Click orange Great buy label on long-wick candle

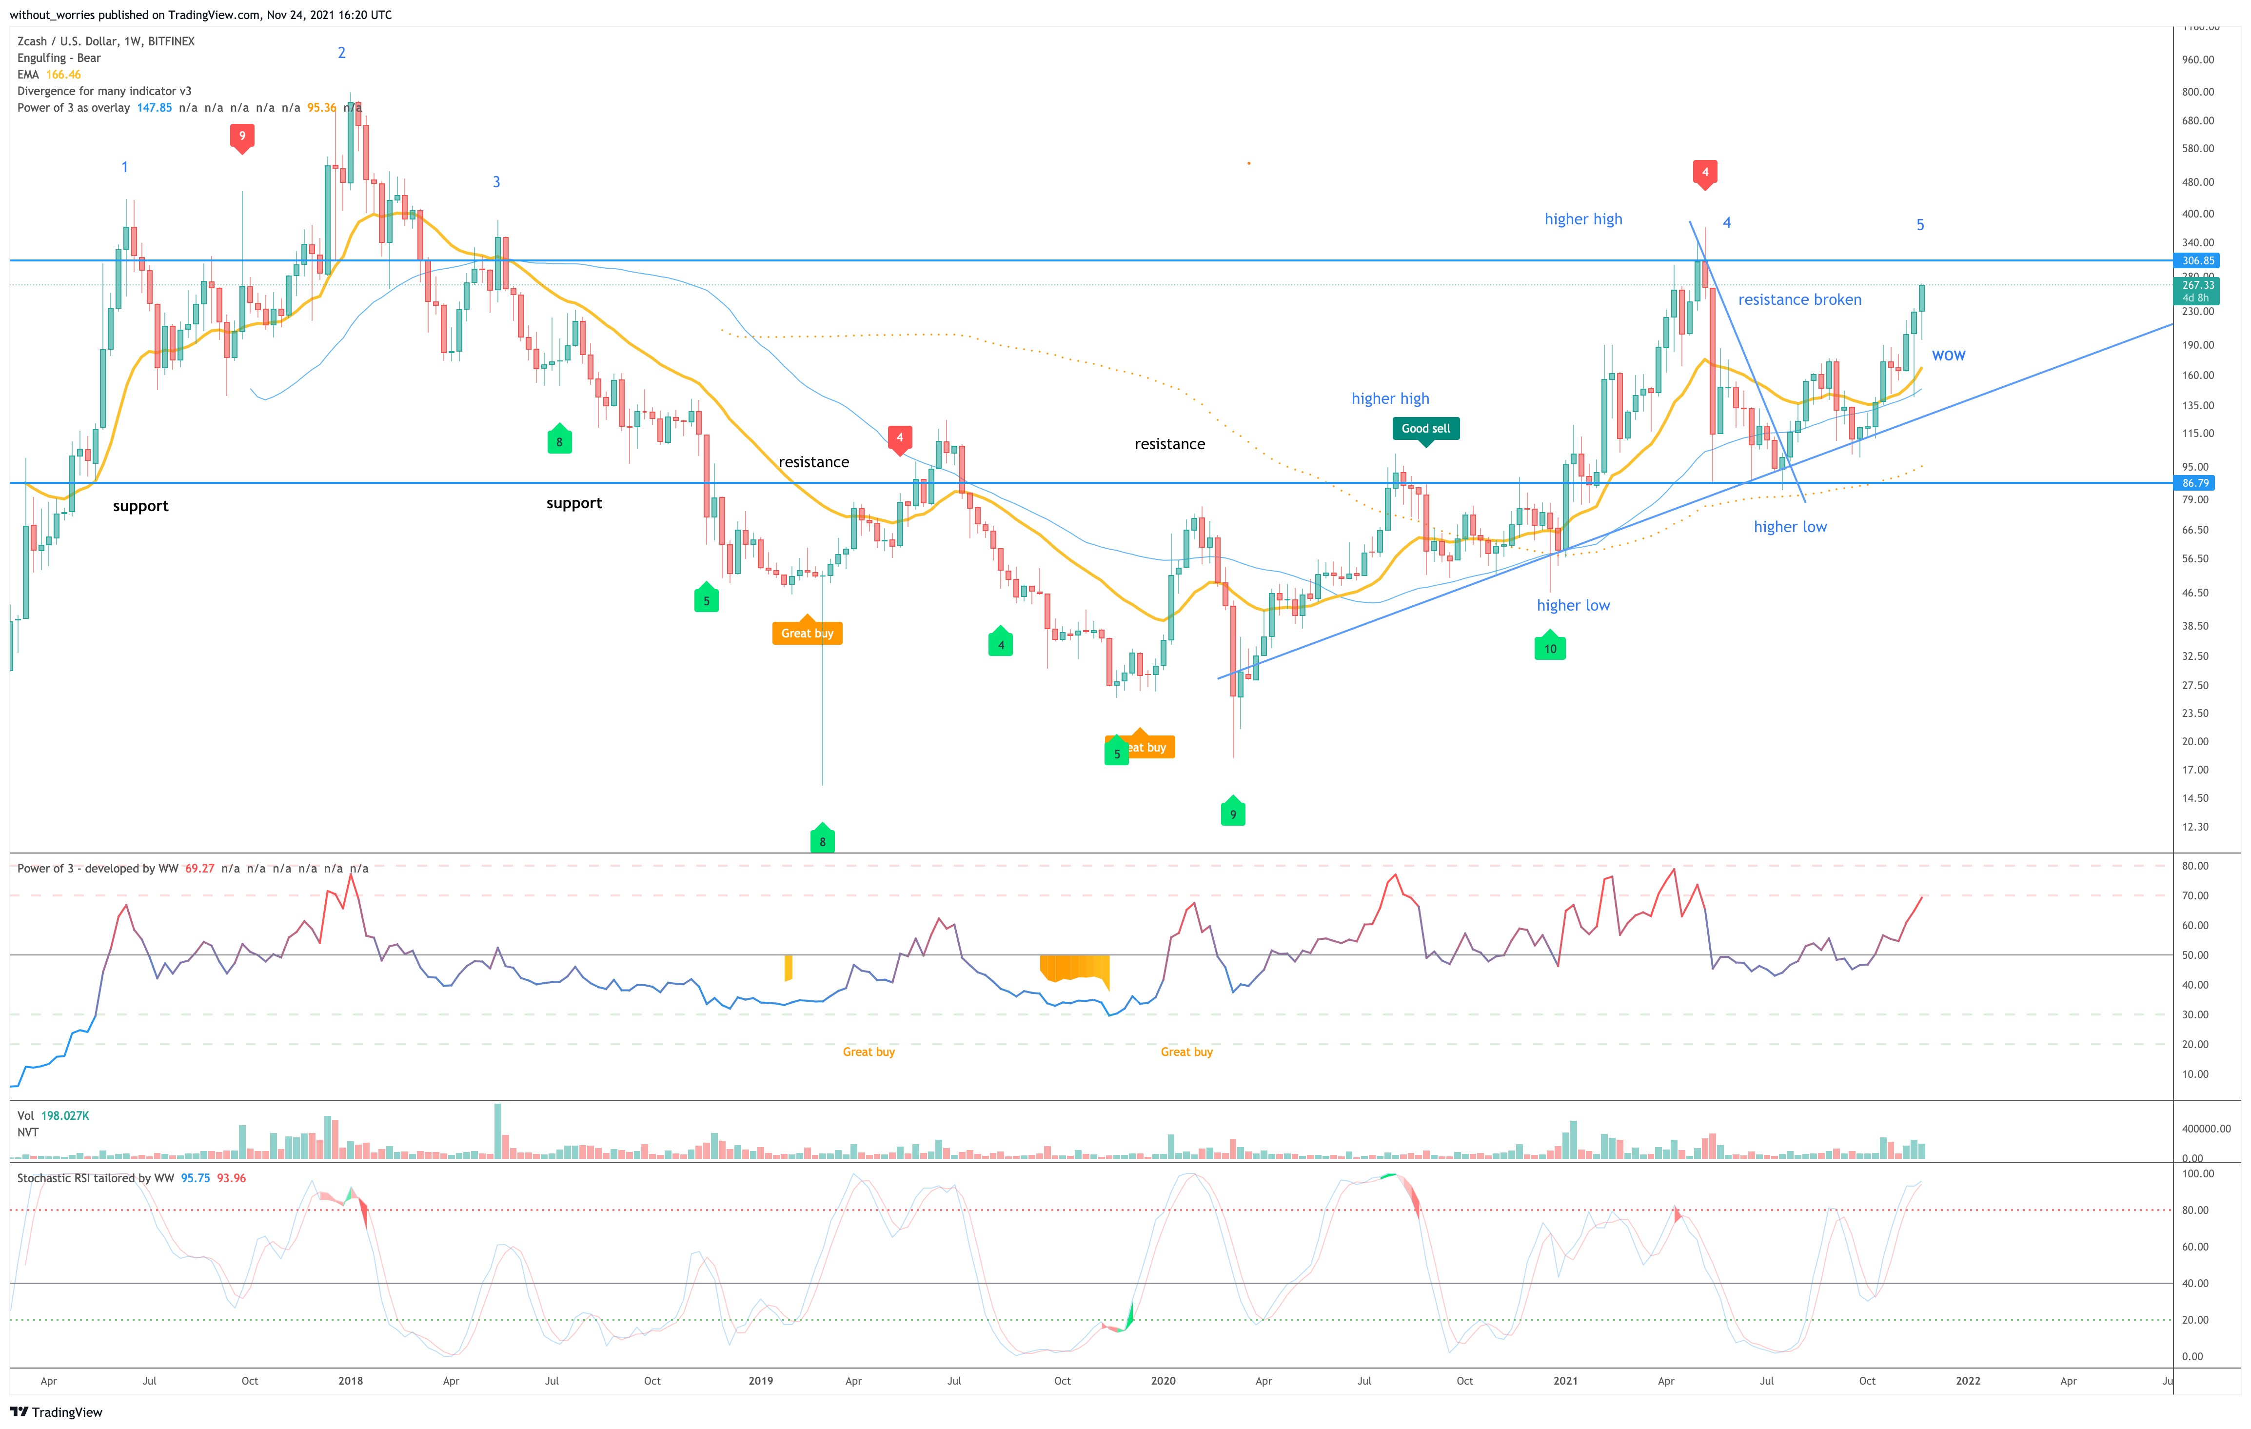point(808,631)
